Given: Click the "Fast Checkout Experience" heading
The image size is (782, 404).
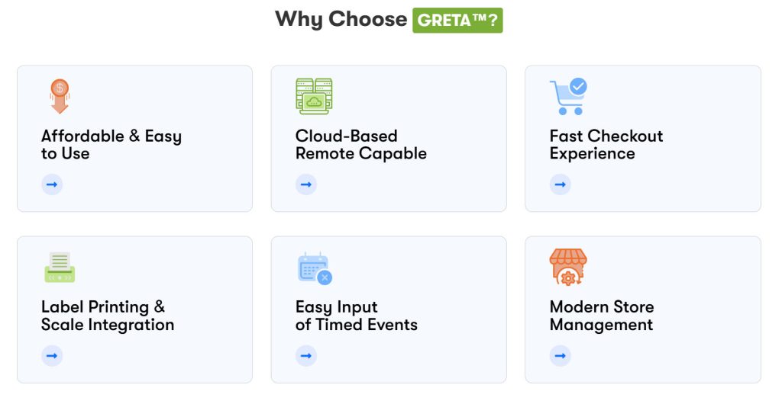Looking at the screenshot, I should tap(606, 145).
